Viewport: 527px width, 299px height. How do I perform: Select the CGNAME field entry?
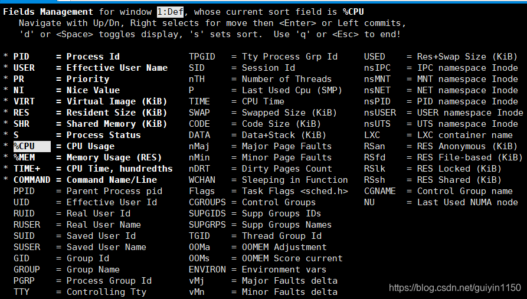pyautogui.click(x=380, y=191)
